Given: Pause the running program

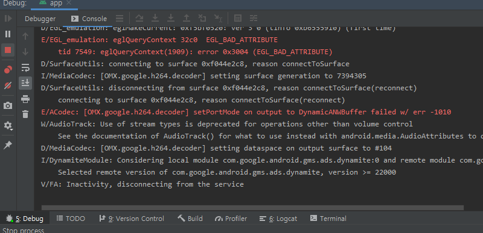Looking at the screenshot, I should click(x=8, y=34).
